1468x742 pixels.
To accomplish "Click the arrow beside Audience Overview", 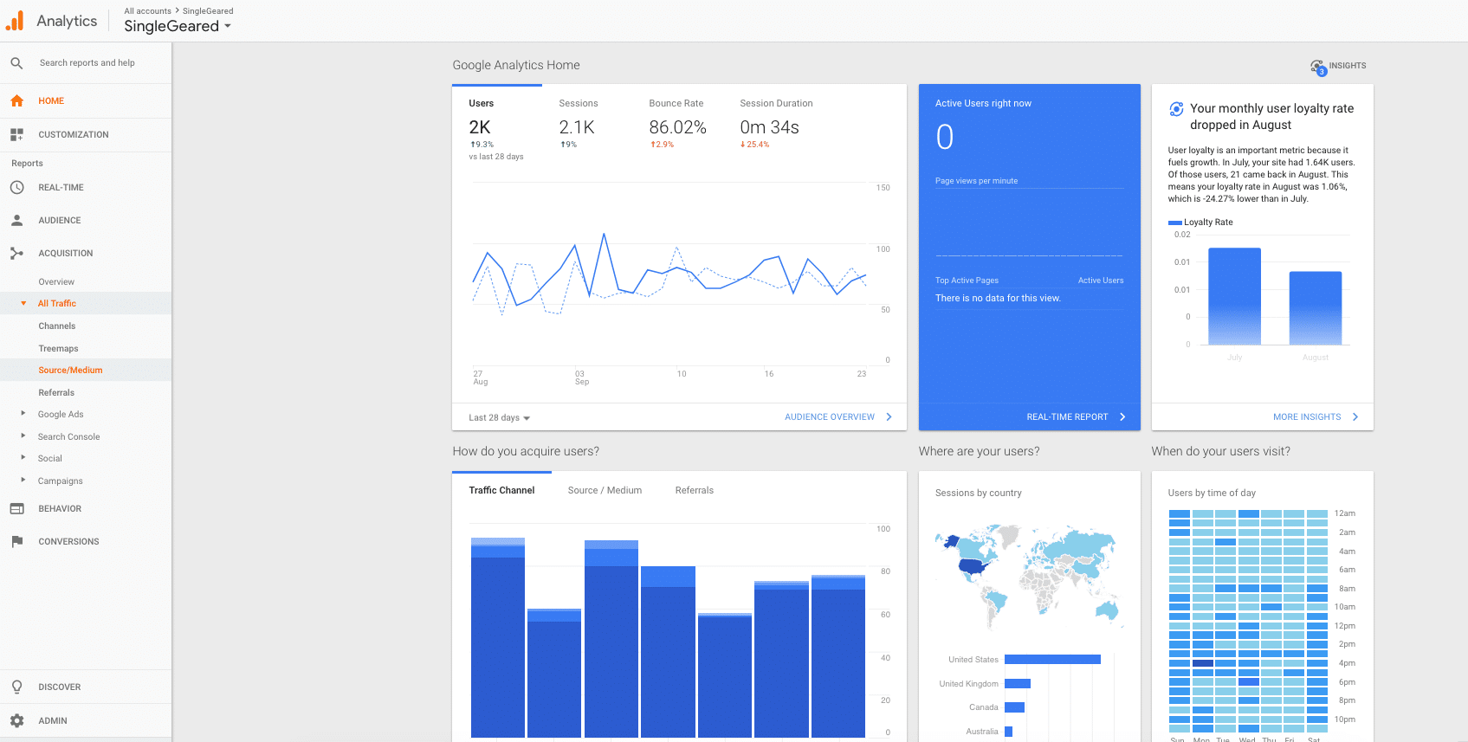I will pyautogui.click(x=889, y=417).
